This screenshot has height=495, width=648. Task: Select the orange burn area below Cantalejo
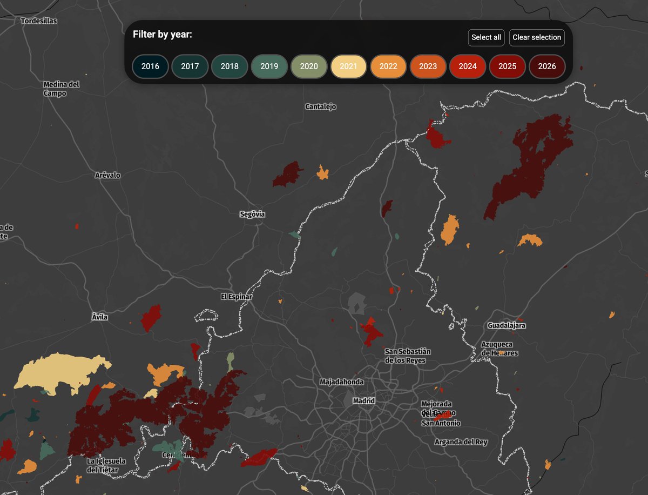tap(323, 173)
